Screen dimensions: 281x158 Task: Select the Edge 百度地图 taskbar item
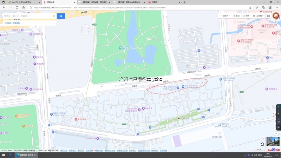click(x=26, y=155)
